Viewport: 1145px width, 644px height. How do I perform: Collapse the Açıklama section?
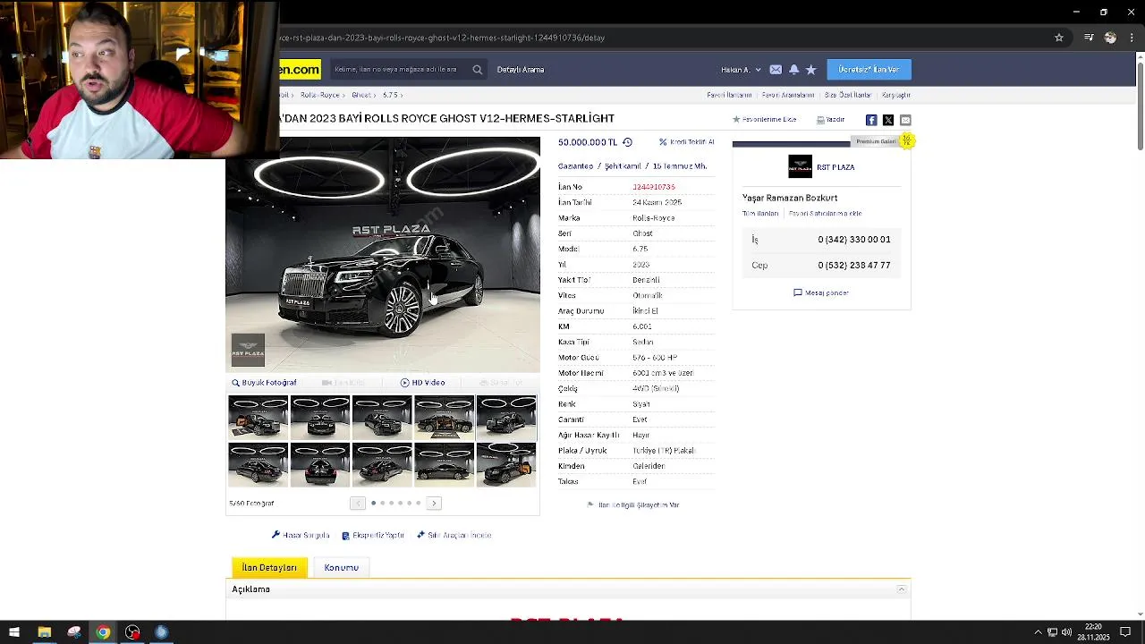pos(901,589)
